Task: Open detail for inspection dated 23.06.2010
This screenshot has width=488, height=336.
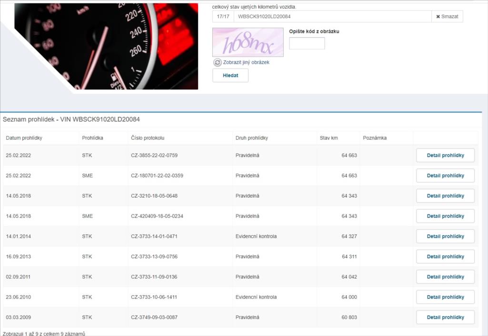Action: [445, 297]
